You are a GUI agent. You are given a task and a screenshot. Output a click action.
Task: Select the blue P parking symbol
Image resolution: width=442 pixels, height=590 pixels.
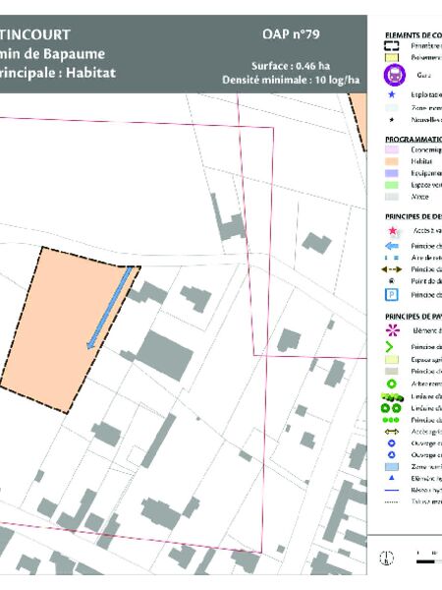[392, 295]
